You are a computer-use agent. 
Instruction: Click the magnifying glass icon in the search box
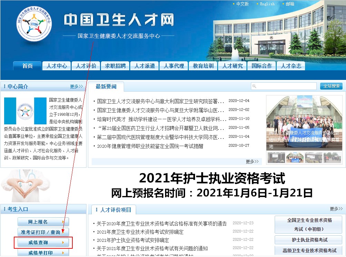tap(254, 86)
